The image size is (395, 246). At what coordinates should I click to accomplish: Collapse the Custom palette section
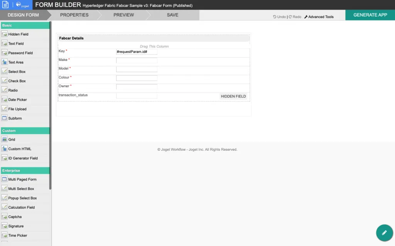coord(25,131)
